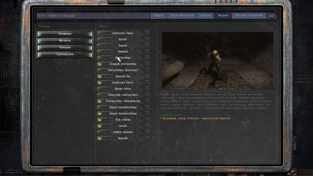
Task: Toggle read marker for "Зомби-паразит"
Action: [x=100, y=132]
